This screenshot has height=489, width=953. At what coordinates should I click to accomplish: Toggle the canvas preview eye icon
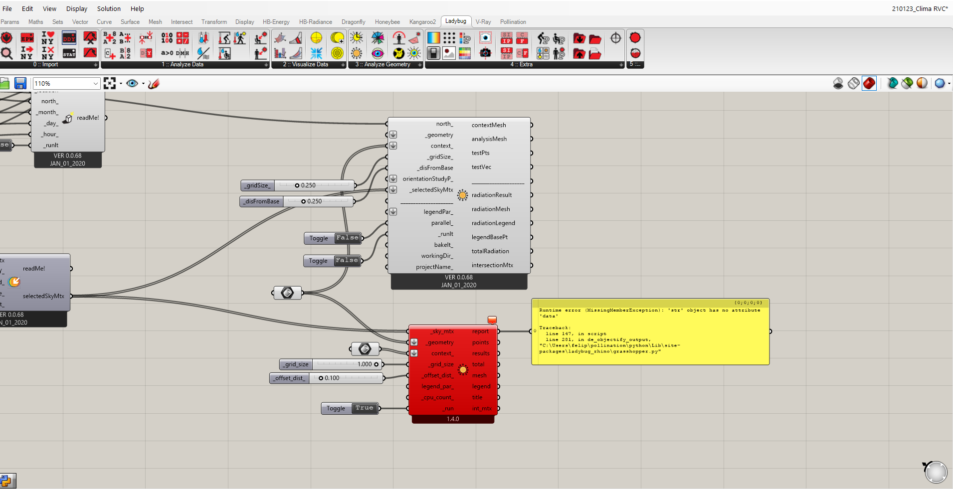[132, 83]
